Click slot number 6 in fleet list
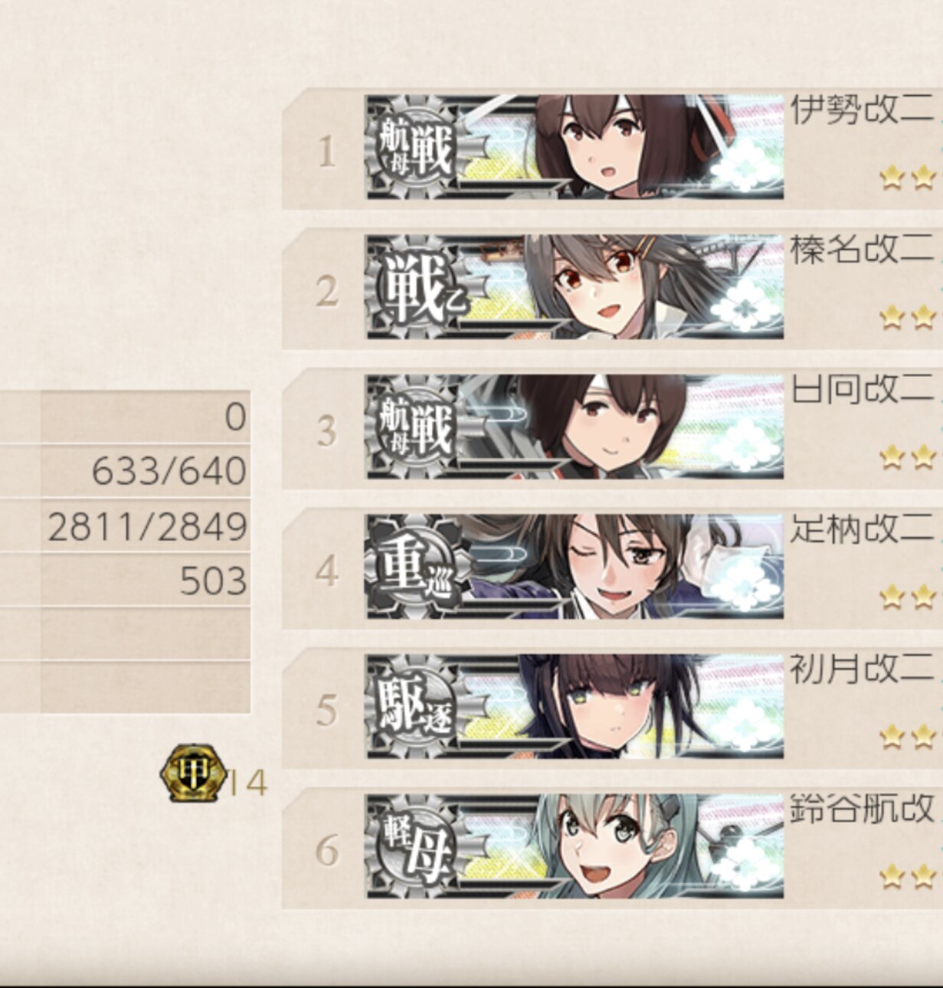This screenshot has height=988, width=943. pyautogui.click(x=327, y=851)
